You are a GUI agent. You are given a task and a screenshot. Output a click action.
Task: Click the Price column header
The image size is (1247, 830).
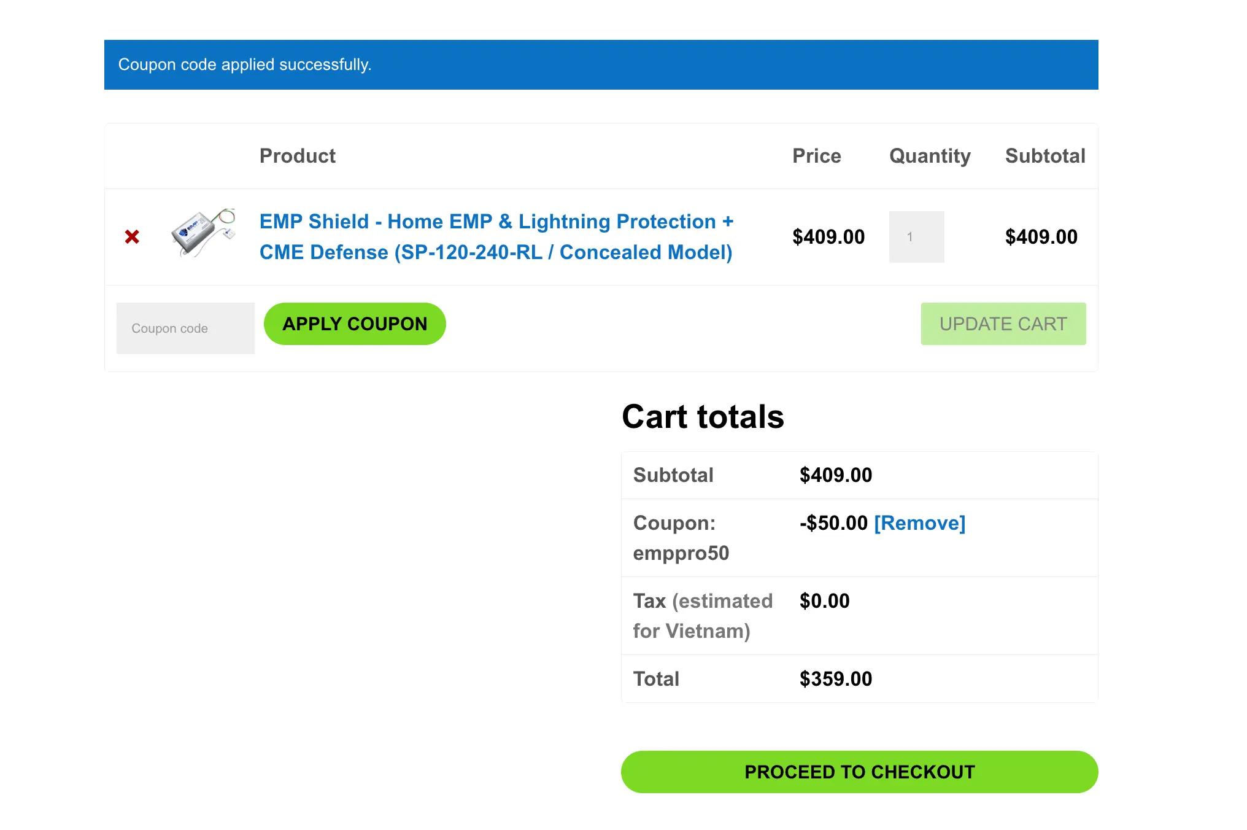point(816,156)
